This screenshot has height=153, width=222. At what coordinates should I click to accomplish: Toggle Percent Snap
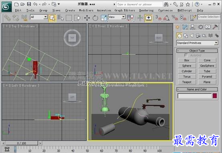[175, 18]
